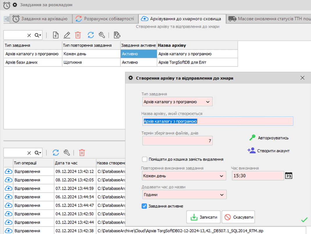
Task: Click the 'Авторизуватись' link
Action: 273,138
